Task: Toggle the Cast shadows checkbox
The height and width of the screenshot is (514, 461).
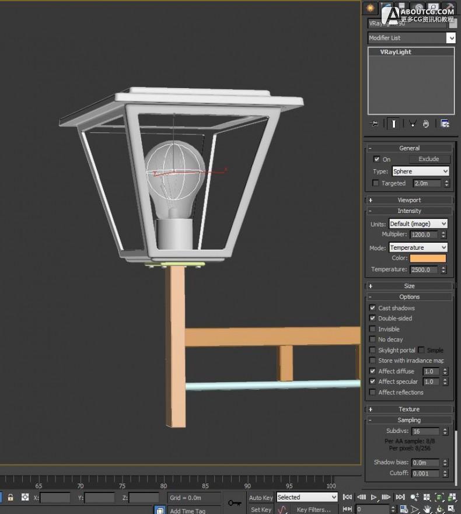Action: 372,308
